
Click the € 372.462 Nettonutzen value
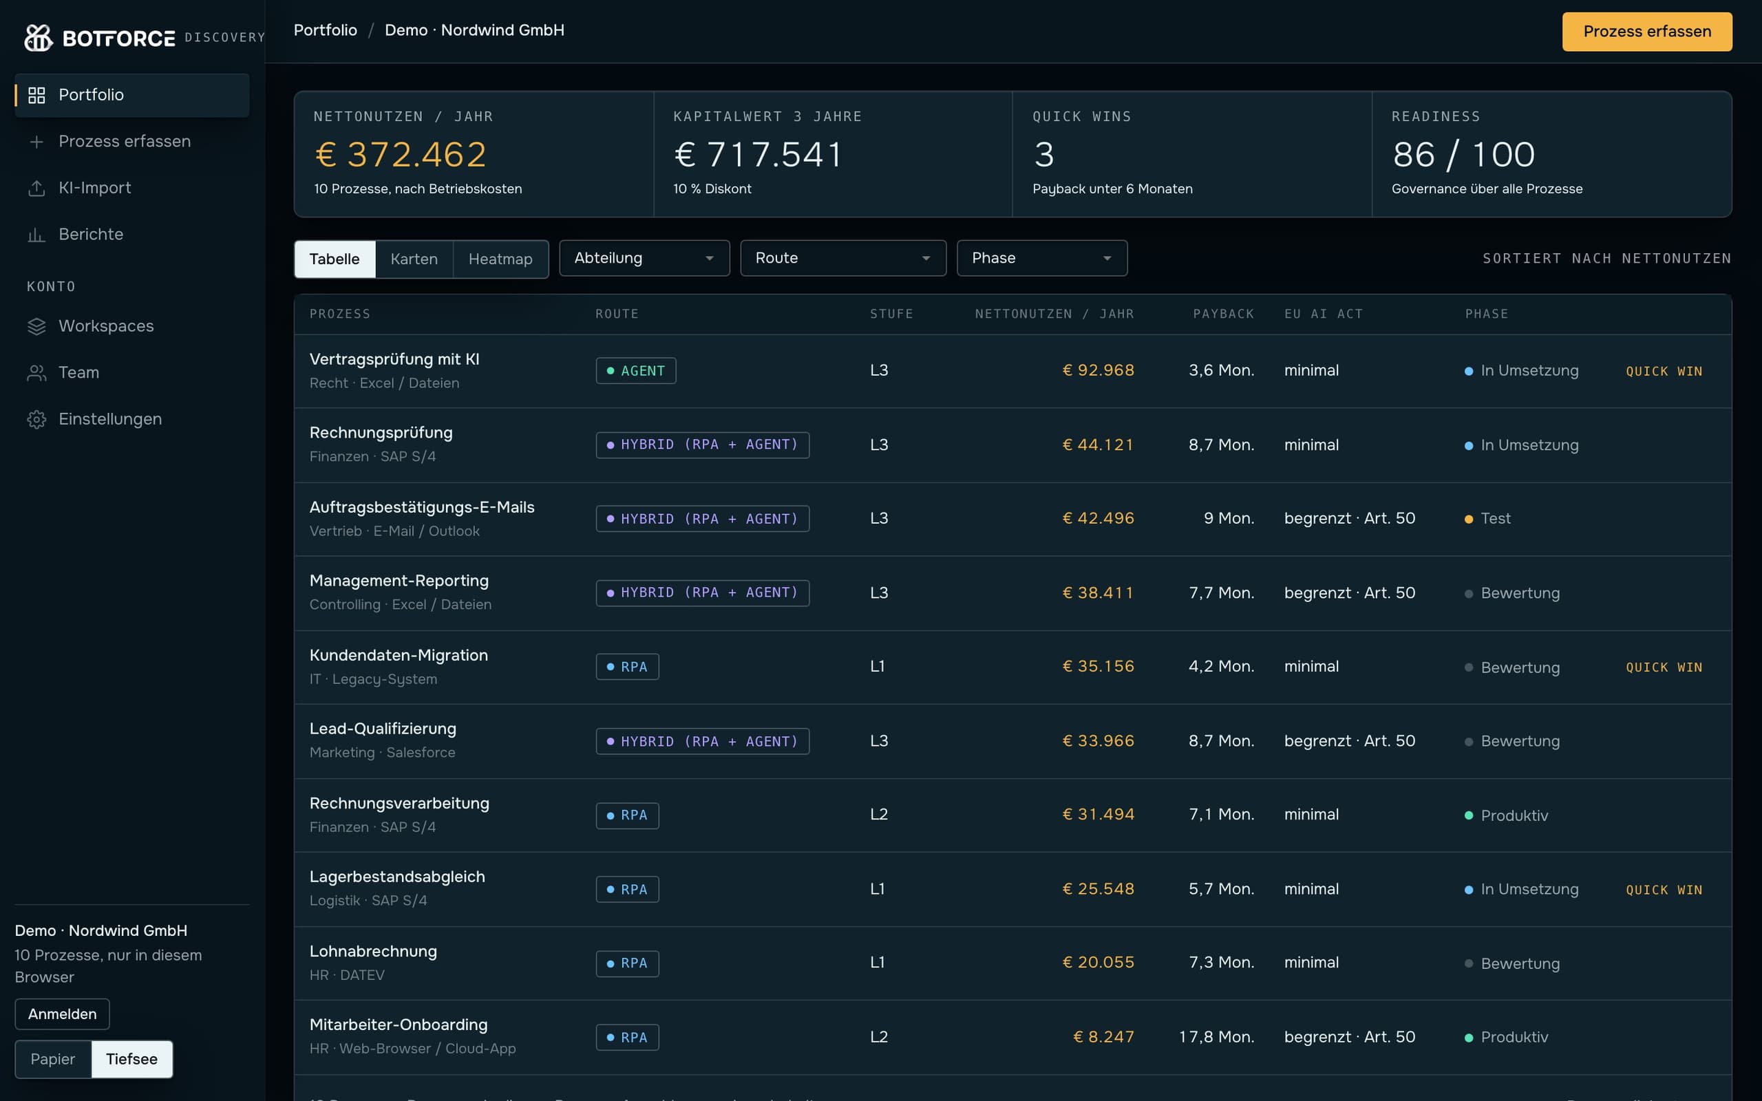(x=401, y=154)
